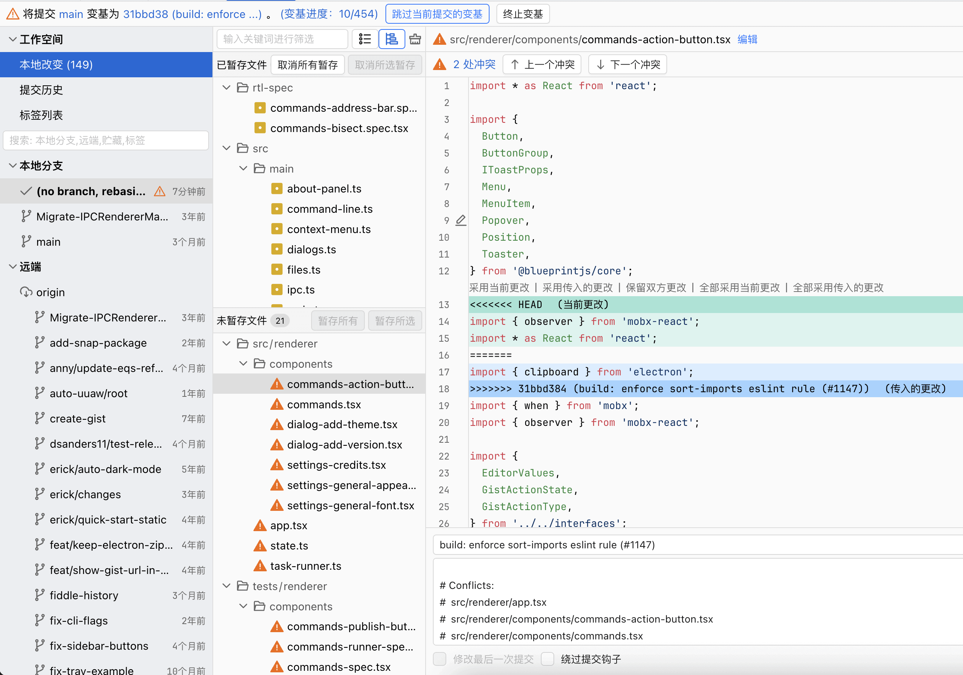Screen dimensions: 963x675
Task: Click warning icon beside commands.tsx
Action: click(x=276, y=404)
